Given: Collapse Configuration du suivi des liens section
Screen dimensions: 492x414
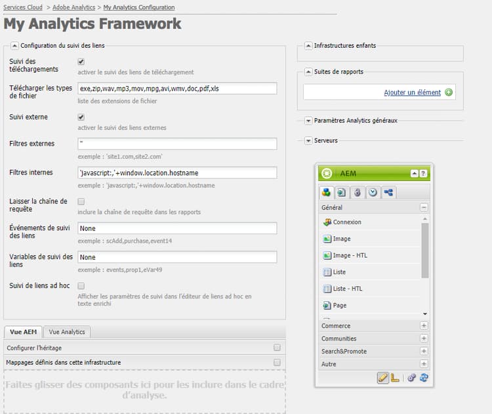Looking at the screenshot, I should tap(14, 46).
